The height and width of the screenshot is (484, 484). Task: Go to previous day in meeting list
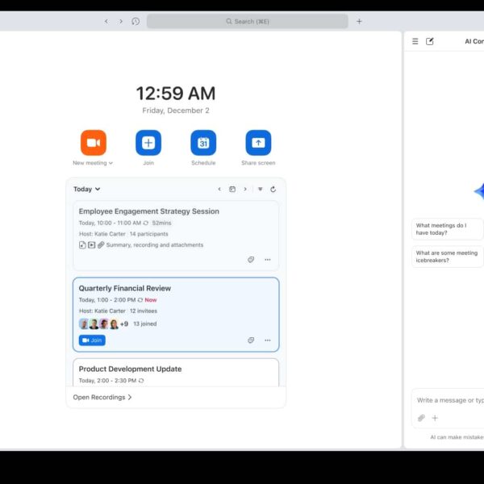click(x=219, y=189)
